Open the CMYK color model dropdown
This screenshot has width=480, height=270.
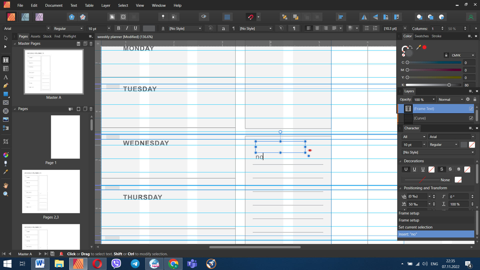point(463,55)
